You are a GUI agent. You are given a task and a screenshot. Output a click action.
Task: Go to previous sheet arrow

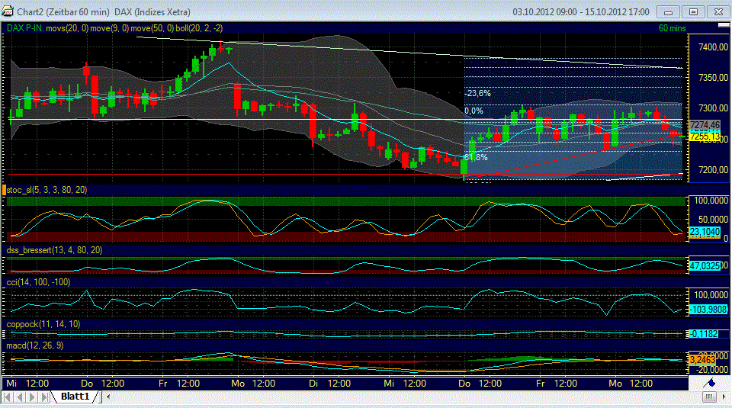(x=20, y=397)
